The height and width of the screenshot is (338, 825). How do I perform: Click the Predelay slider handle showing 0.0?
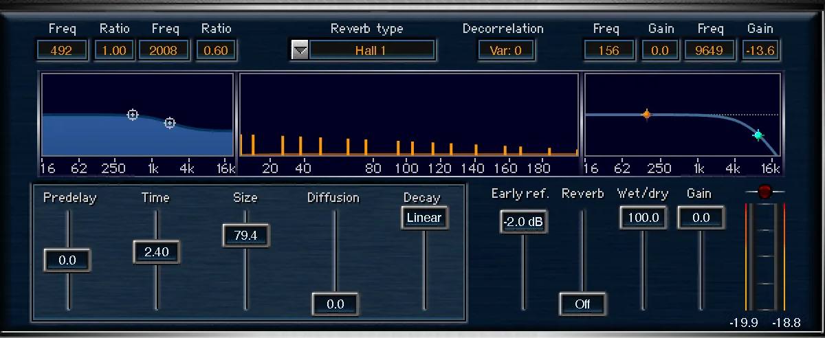pyautogui.click(x=67, y=260)
